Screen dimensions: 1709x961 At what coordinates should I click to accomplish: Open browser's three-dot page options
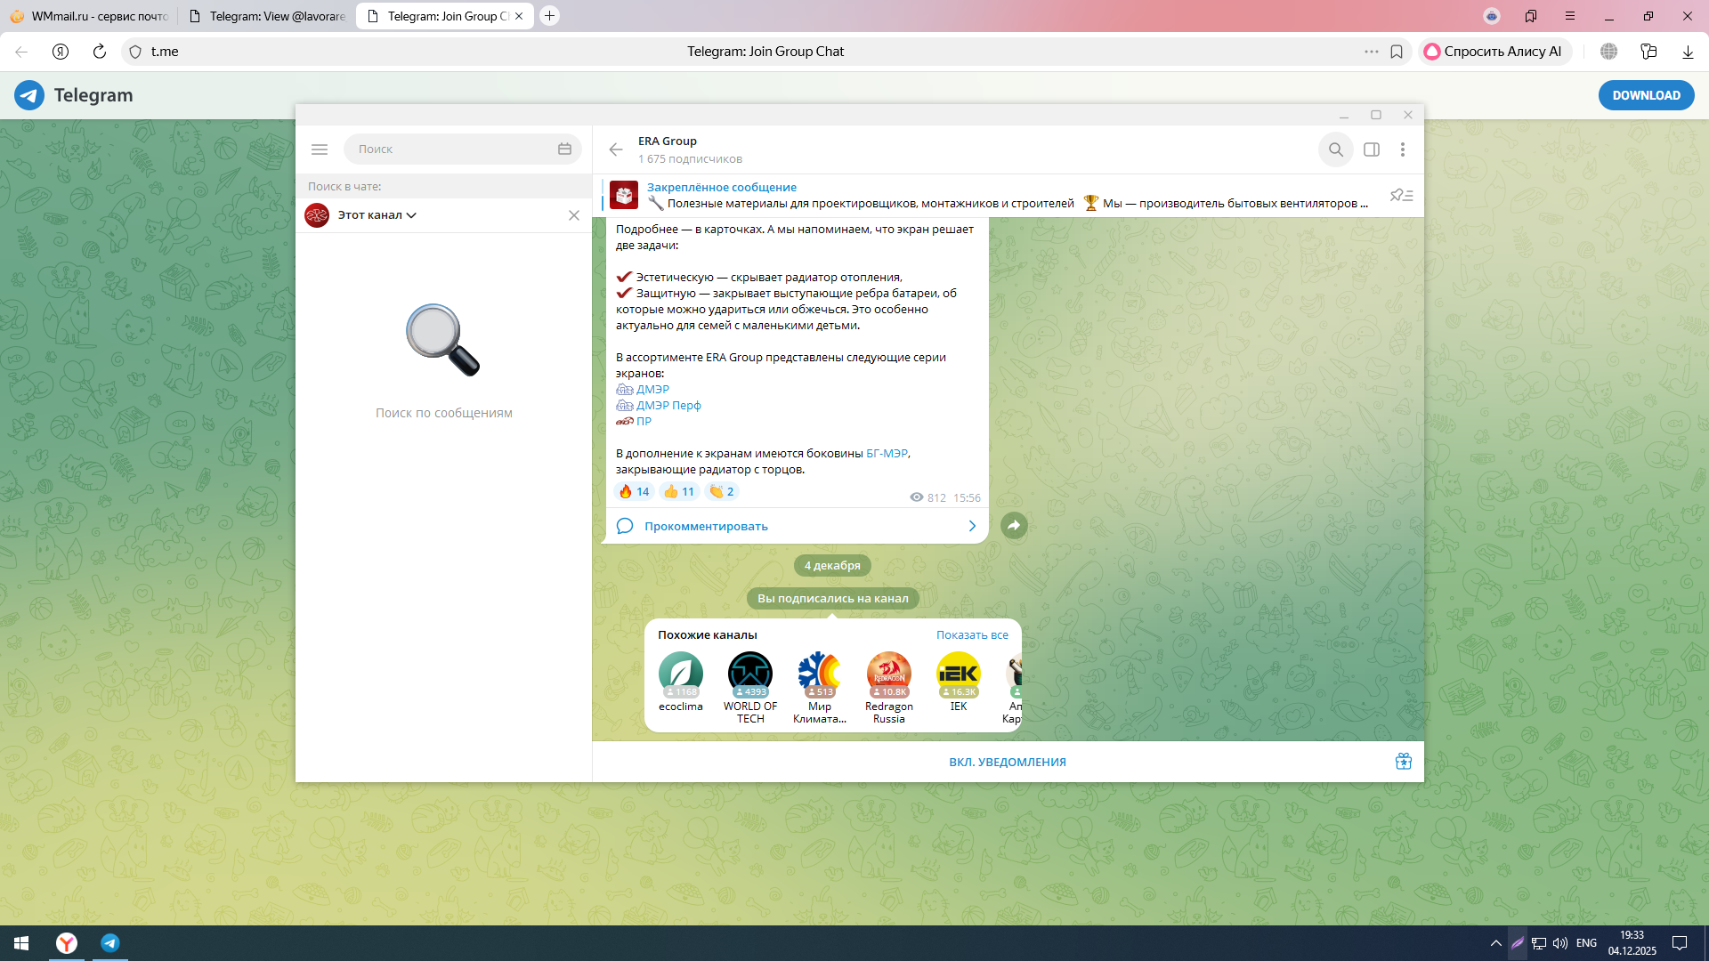click(1371, 52)
